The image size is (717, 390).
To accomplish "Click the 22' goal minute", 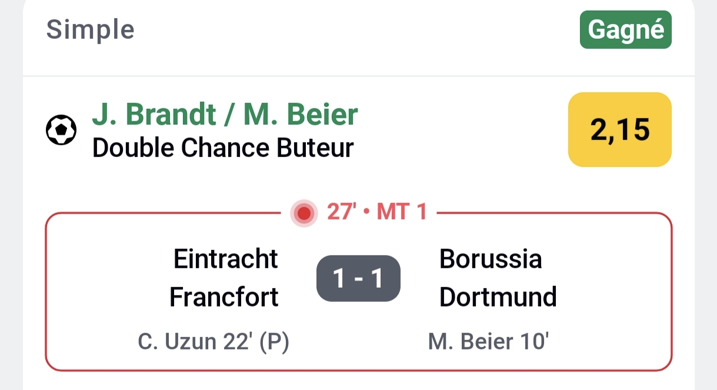I will click(x=238, y=342).
